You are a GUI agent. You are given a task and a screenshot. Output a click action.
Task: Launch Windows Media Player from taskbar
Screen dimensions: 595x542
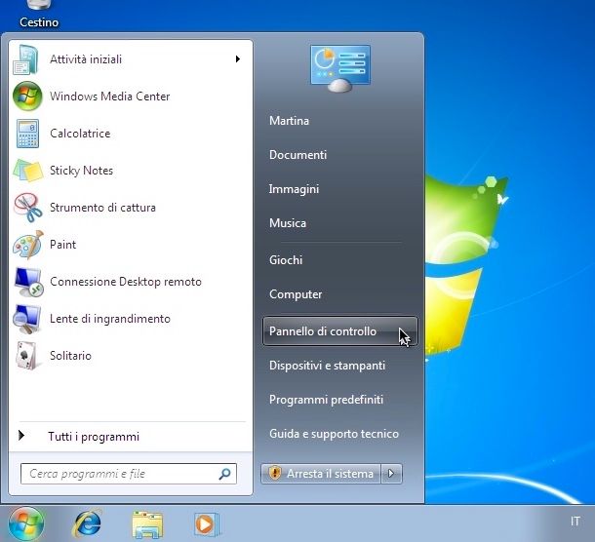[x=206, y=524]
